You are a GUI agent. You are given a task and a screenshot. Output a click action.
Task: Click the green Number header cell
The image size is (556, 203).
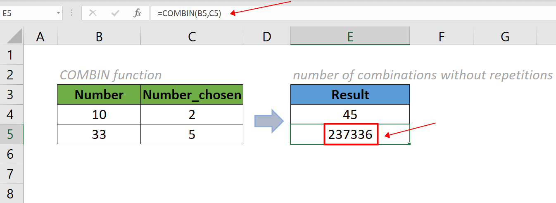pos(99,95)
